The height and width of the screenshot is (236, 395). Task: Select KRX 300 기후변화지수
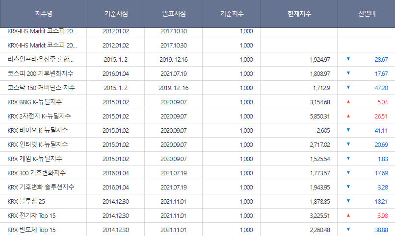[36, 173]
